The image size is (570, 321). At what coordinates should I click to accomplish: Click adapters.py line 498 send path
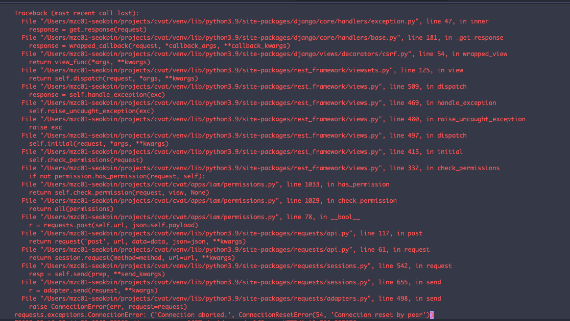pos(231,299)
